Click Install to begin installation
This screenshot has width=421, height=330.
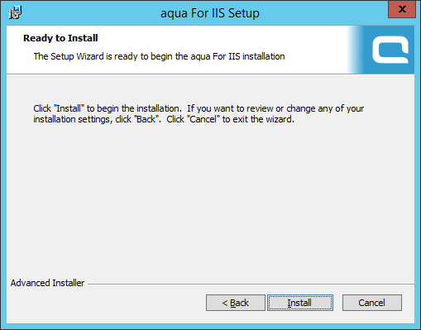[x=300, y=303]
